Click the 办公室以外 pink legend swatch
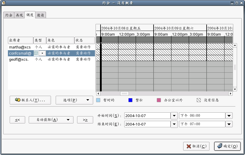 pyautogui.click(x=159, y=100)
